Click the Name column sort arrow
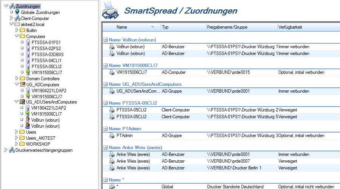The image size is (340, 189). (153, 27)
